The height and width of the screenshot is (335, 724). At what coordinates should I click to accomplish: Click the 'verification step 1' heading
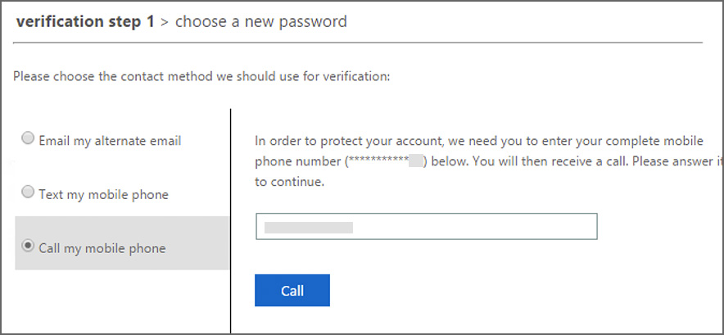[x=84, y=22]
